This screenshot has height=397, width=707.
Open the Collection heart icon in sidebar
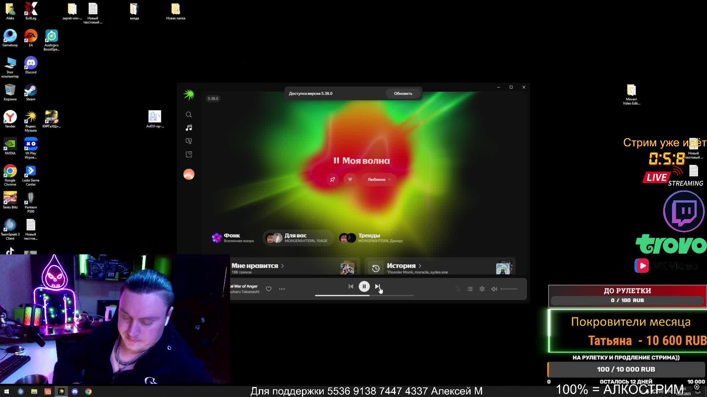point(189,154)
